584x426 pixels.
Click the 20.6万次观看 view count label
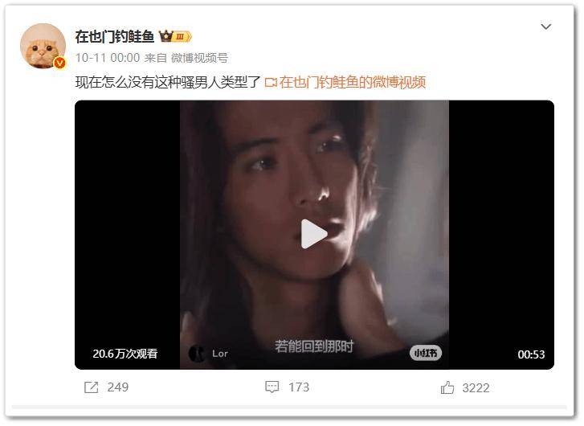125,354
